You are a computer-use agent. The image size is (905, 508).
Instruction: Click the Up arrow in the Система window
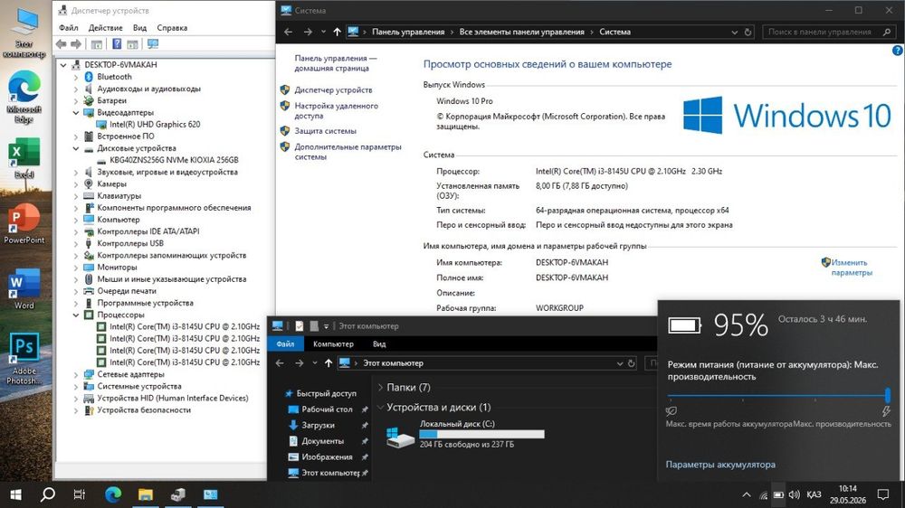[337, 32]
